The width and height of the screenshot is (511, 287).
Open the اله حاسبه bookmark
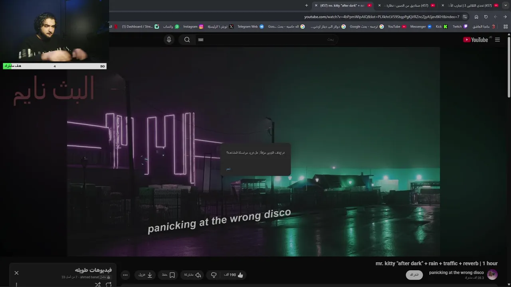coord(286,27)
